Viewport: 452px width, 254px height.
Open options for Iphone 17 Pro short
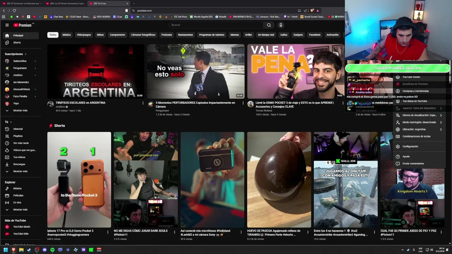pyautogui.click(x=108, y=232)
